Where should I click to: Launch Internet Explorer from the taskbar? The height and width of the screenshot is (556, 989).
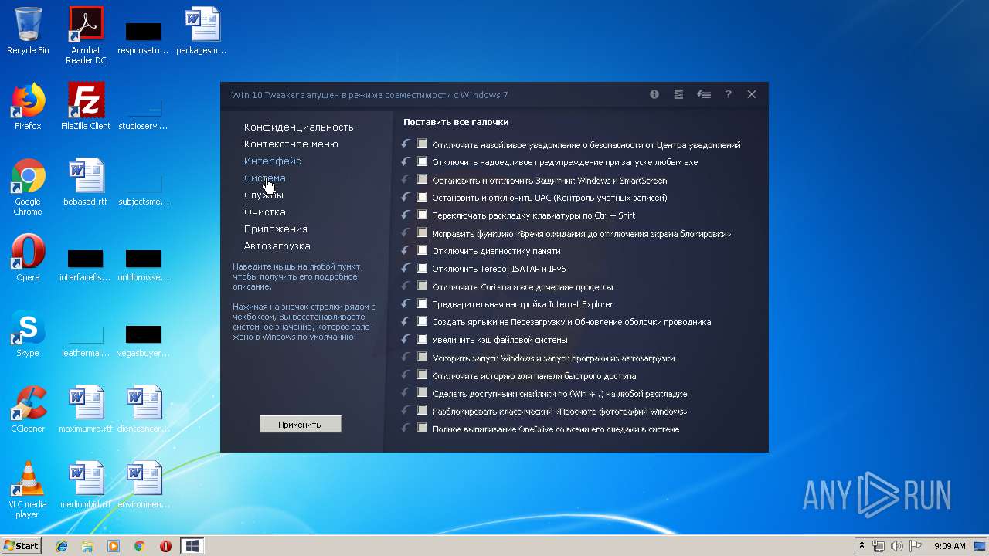(x=62, y=546)
